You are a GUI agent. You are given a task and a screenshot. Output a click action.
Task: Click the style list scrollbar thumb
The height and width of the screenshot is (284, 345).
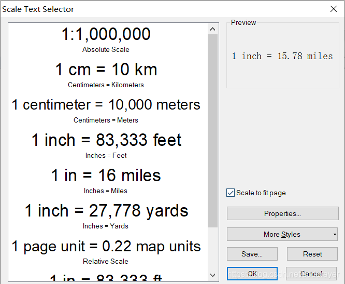click(x=212, y=130)
